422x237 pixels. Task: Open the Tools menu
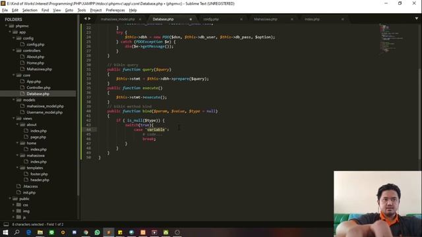pos(82,11)
